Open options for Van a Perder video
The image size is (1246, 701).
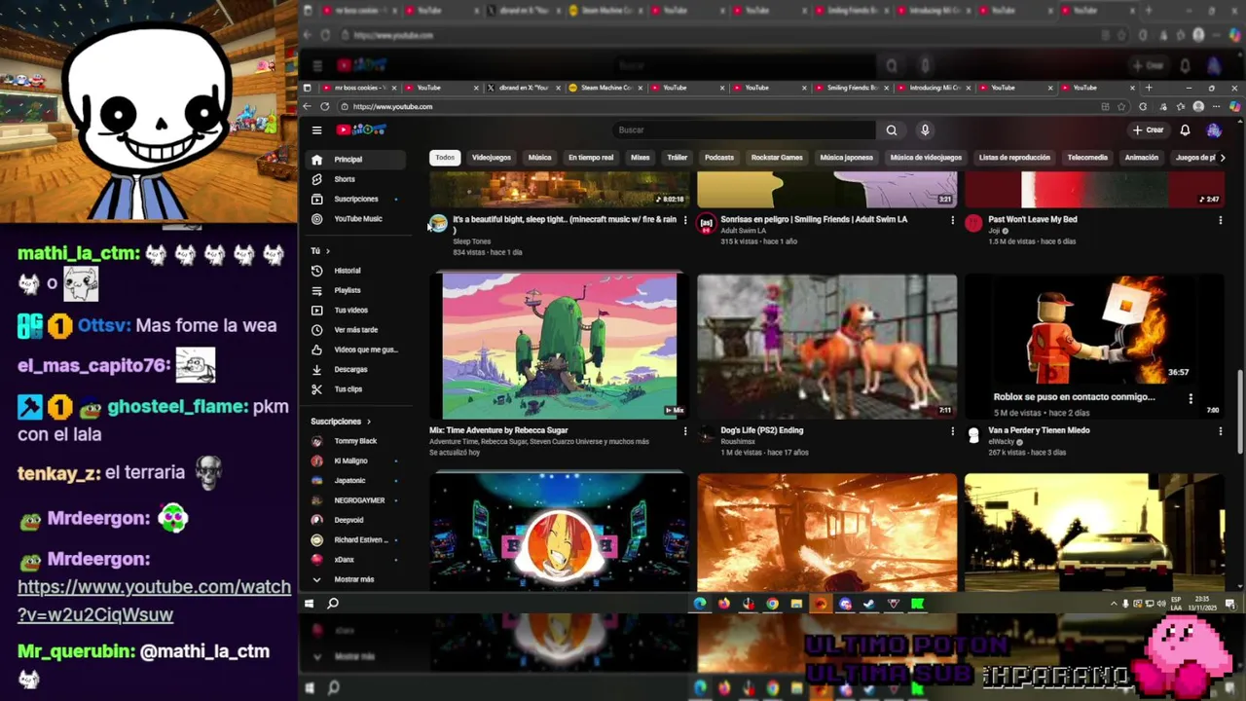point(1220,430)
